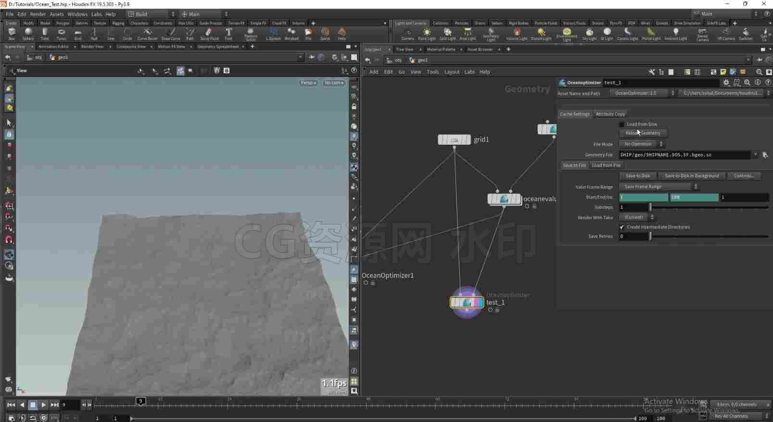Select the grid1 node in network

454,139
